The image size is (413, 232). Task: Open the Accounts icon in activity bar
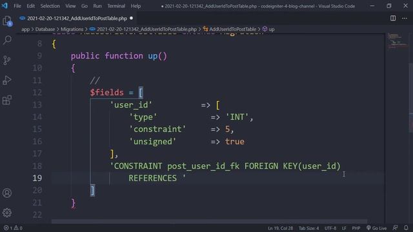7,193
